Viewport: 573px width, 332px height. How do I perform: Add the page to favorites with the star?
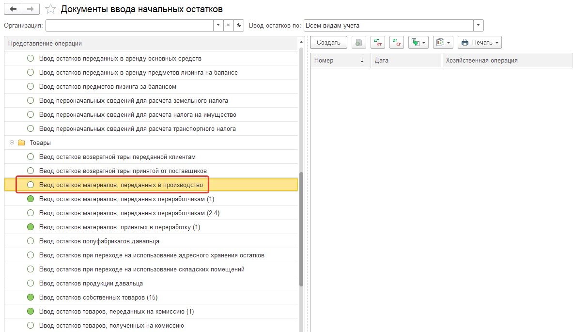coord(50,9)
